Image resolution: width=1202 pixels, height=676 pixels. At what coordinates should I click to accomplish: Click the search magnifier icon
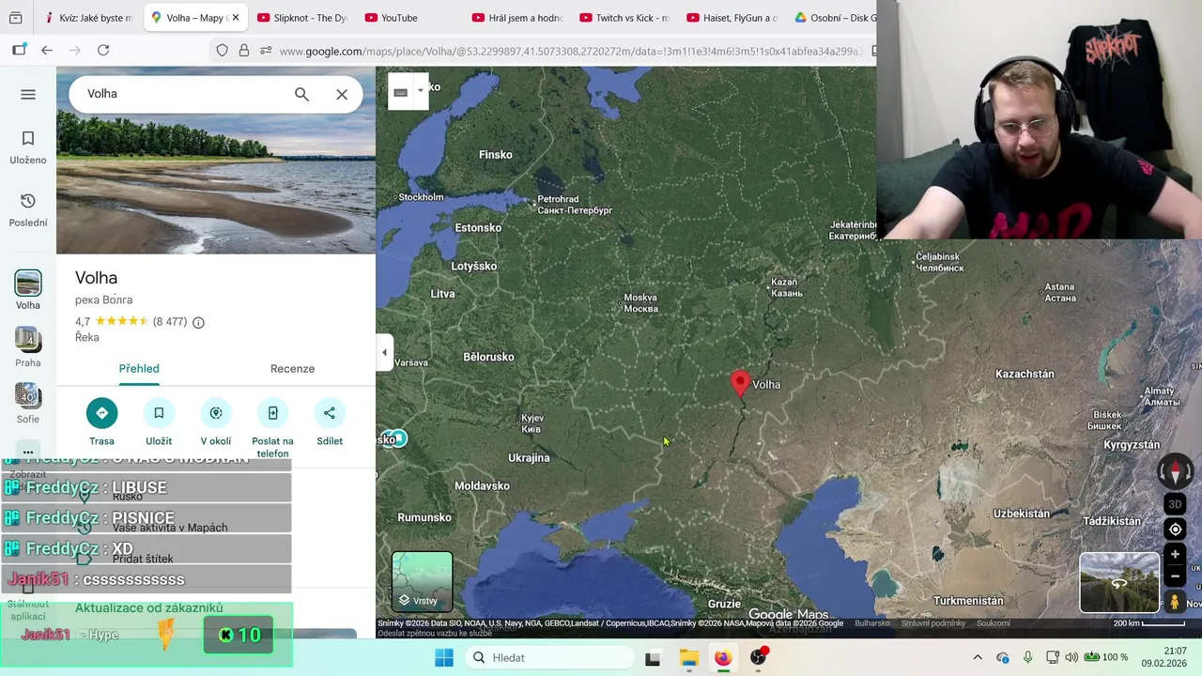pyautogui.click(x=301, y=94)
